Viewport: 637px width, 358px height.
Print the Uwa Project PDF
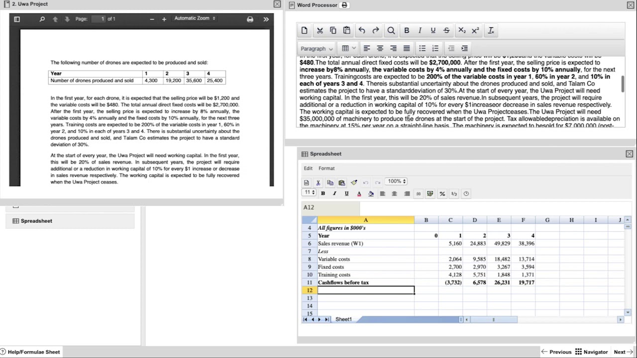point(250,19)
